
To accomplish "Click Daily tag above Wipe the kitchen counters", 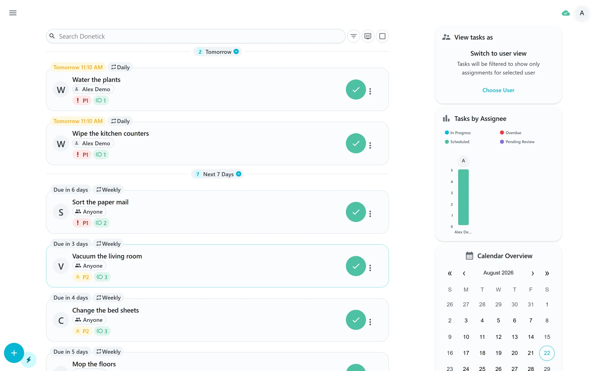I will (x=120, y=121).
